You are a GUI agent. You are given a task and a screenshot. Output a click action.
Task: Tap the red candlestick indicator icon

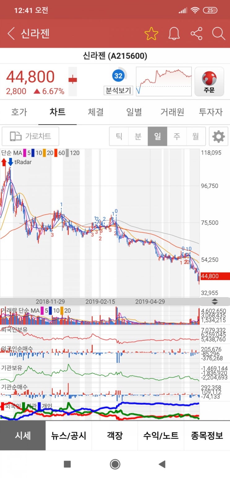tap(73, 80)
